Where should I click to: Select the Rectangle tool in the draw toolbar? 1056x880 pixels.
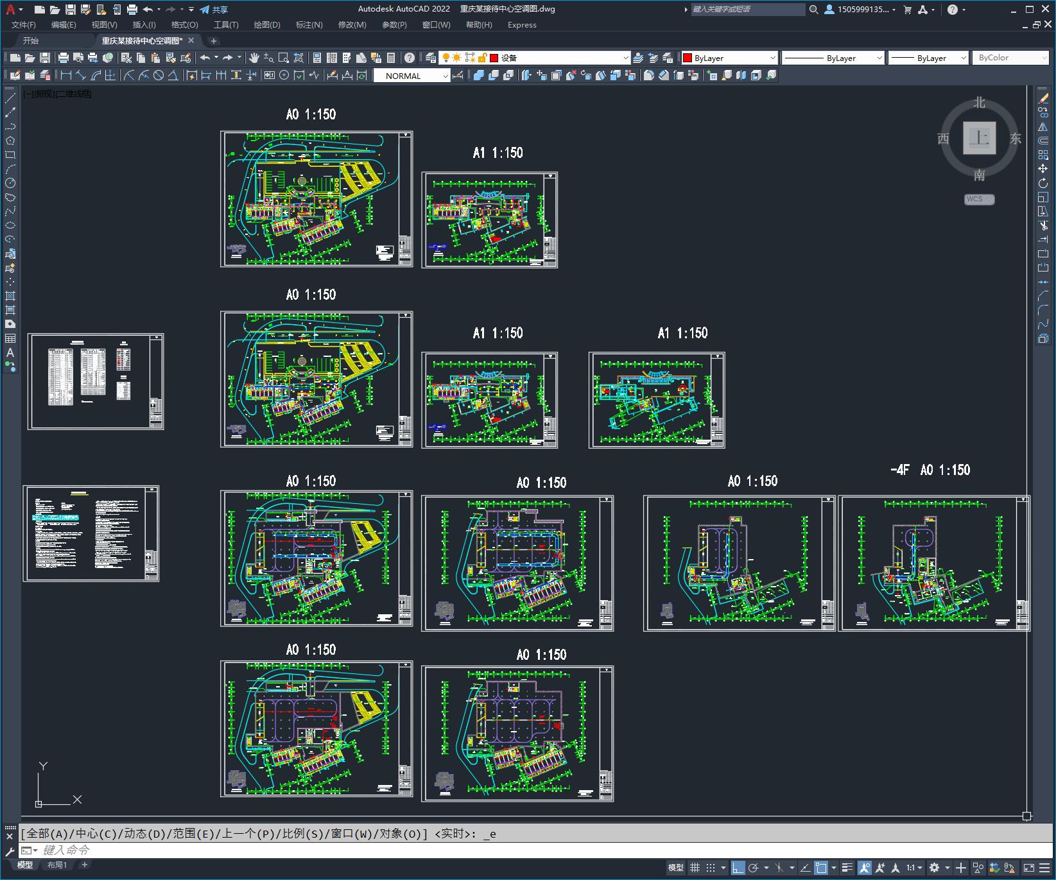(10, 155)
